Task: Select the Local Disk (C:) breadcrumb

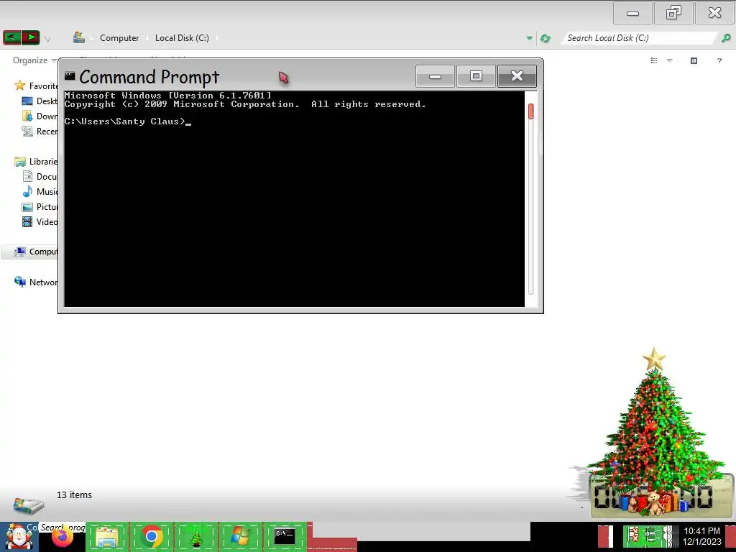Action: 182,38
